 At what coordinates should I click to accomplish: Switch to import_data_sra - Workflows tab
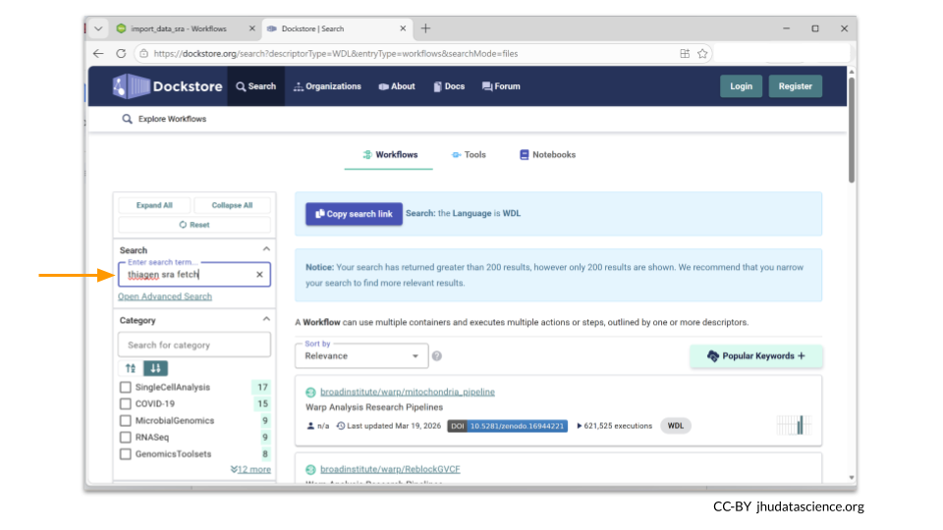(x=179, y=28)
